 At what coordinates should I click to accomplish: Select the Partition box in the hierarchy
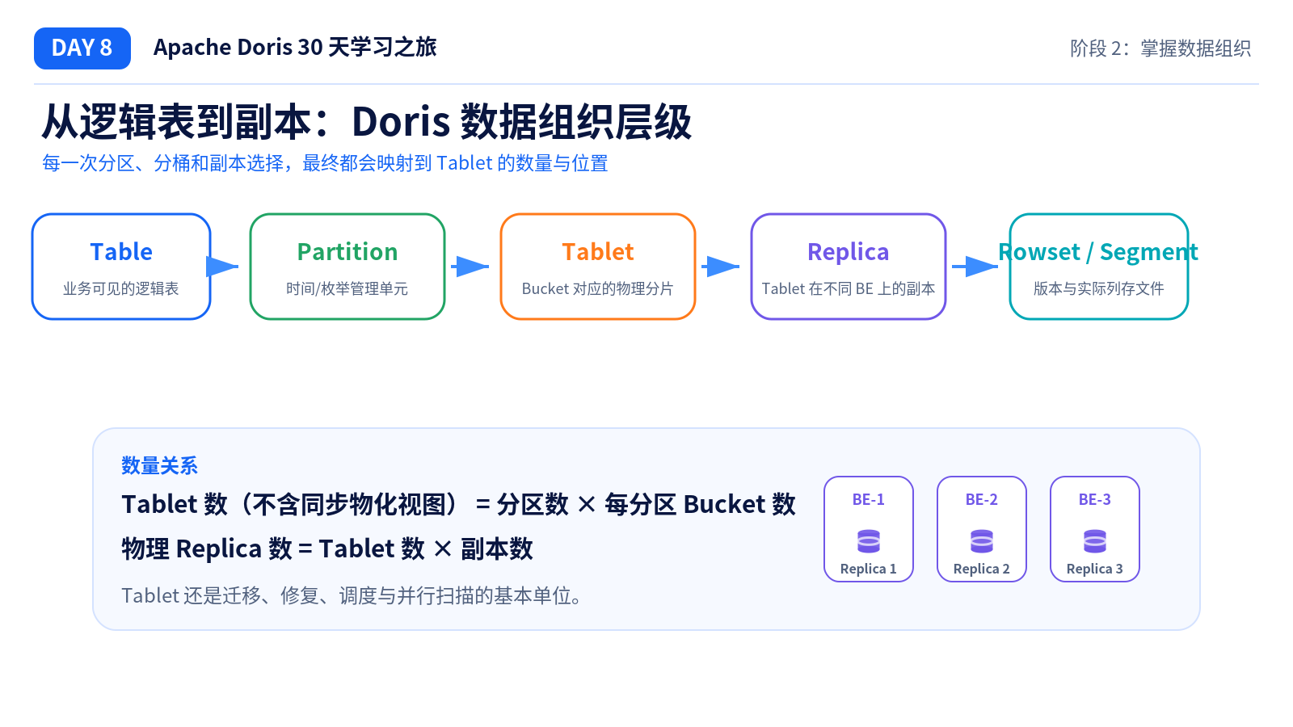pyautogui.click(x=347, y=267)
